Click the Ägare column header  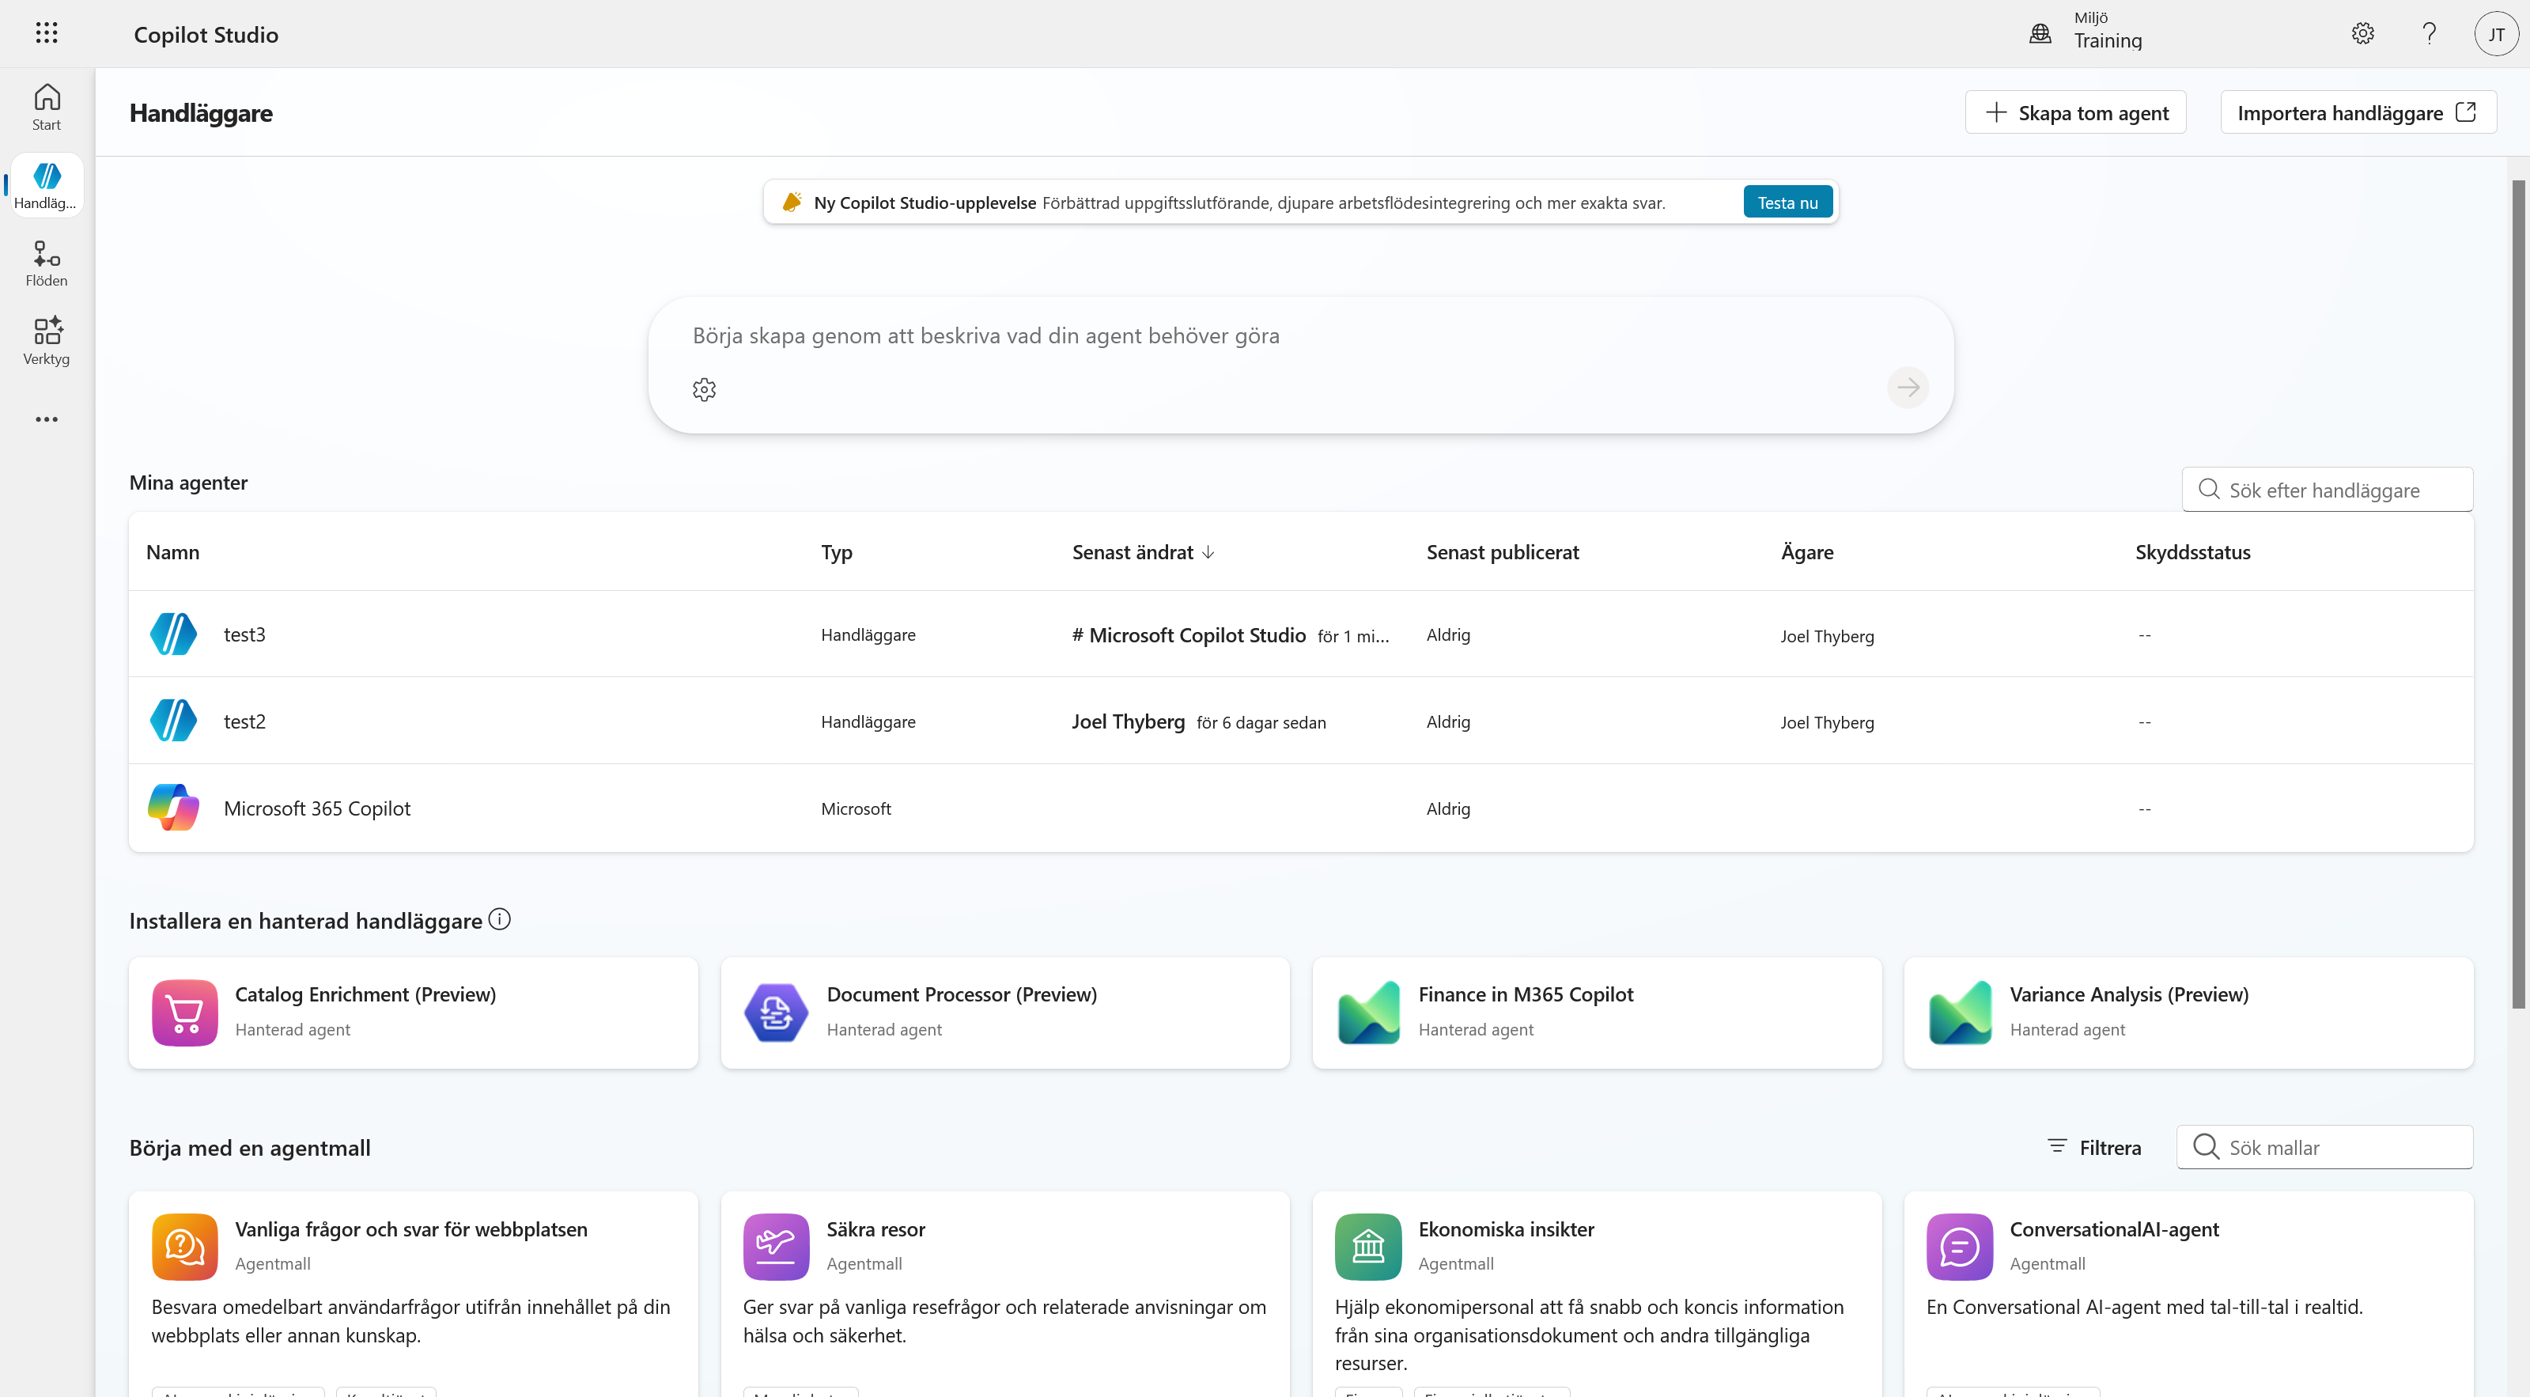[1807, 552]
